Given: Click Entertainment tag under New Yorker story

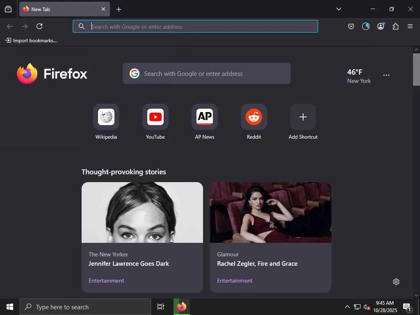Looking at the screenshot, I should tap(106, 281).
